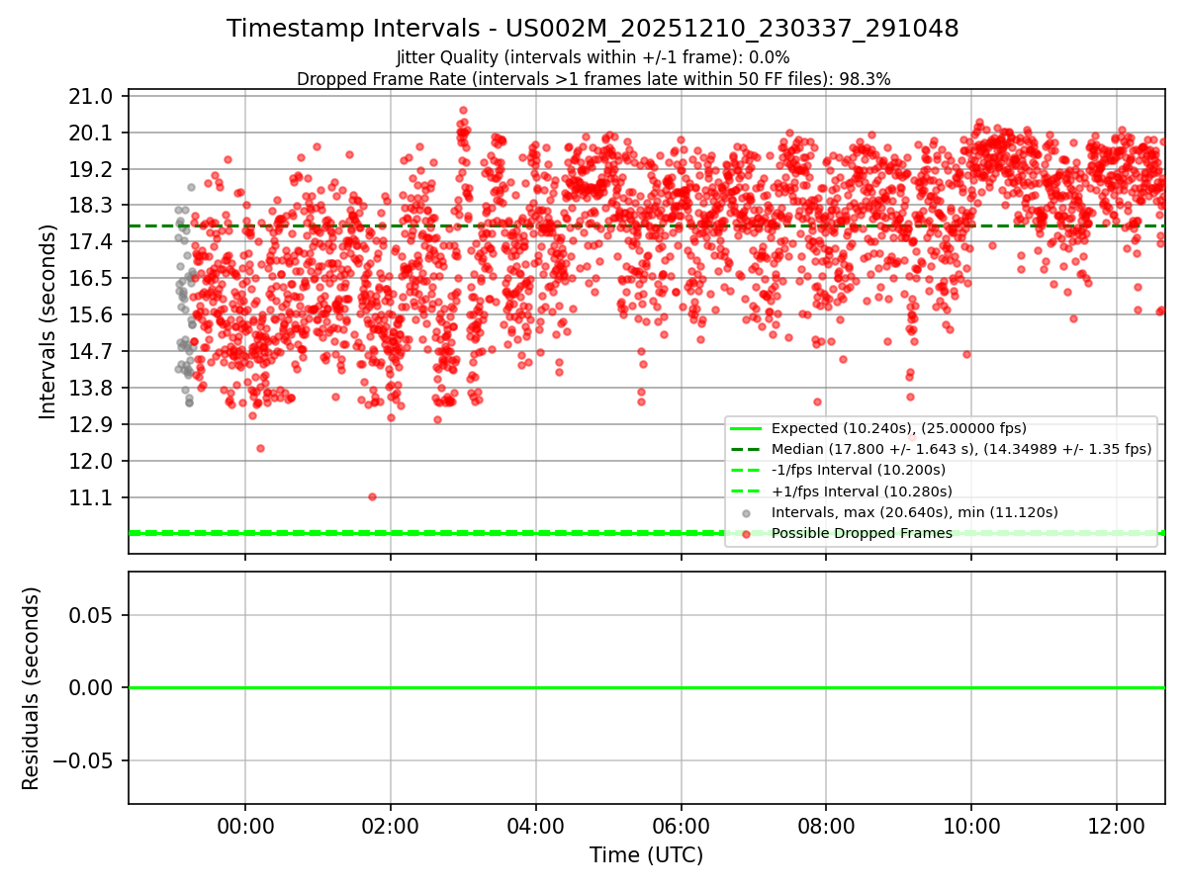Click the gray marker beside 'Intervals, max' legend entry
The width and height of the screenshot is (1187, 890).
coord(746,513)
